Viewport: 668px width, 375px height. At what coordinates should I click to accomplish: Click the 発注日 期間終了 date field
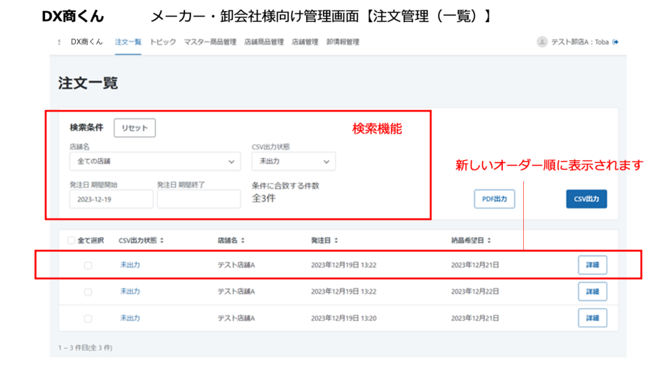click(198, 199)
